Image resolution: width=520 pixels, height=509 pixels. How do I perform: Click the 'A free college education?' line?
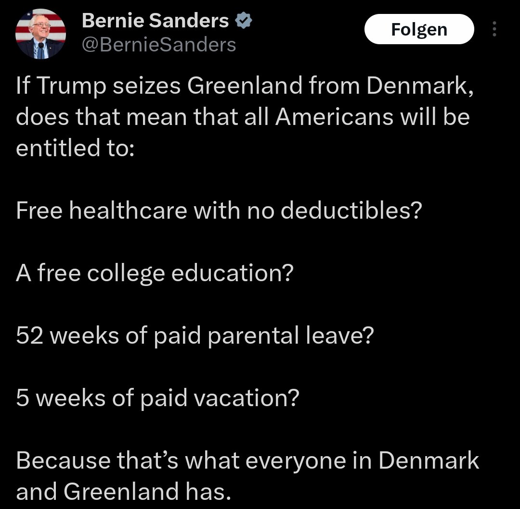pyautogui.click(x=154, y=273)
